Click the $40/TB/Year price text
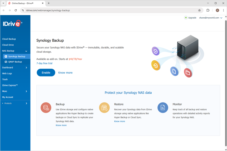Screen dimensions: 227x151 click(75, 59)
